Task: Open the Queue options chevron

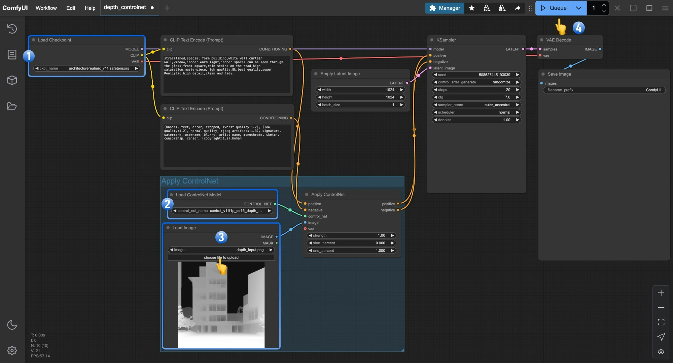Action: point(578,8)
